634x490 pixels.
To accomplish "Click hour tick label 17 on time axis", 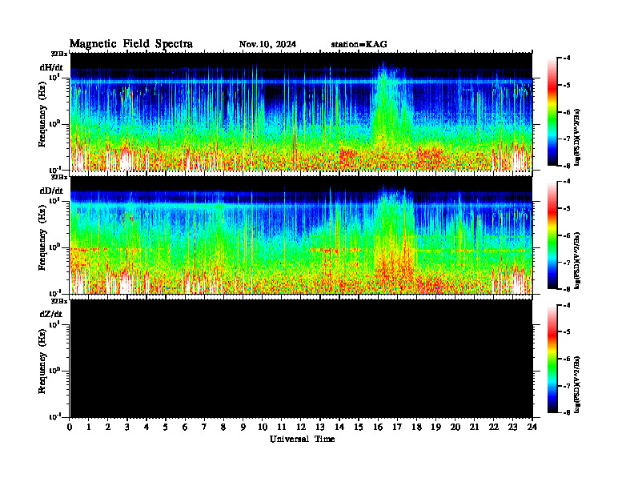I will pos(397,427).
